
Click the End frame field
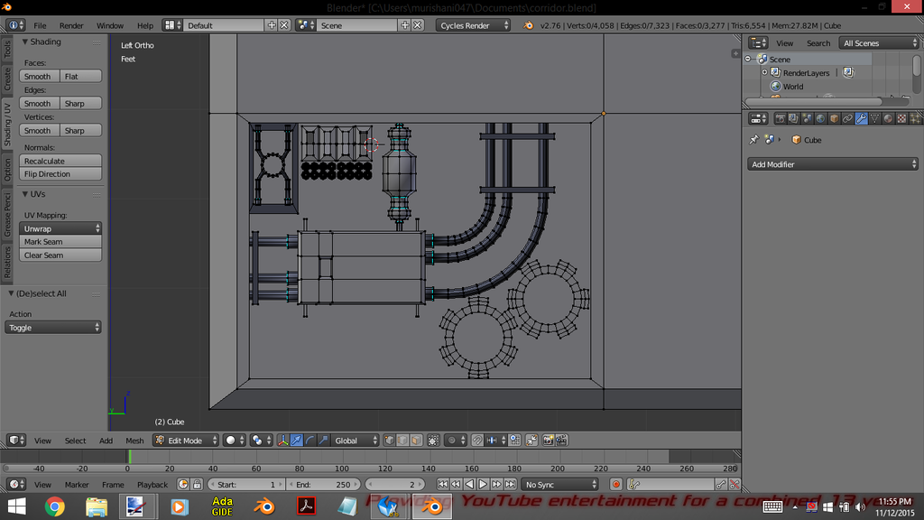click(324, 485)
